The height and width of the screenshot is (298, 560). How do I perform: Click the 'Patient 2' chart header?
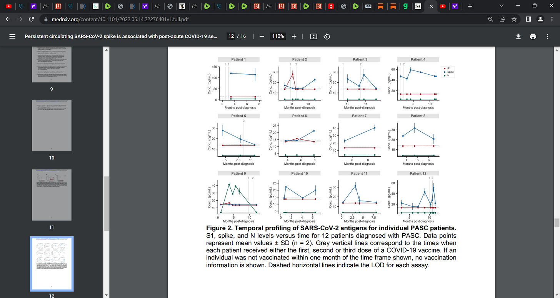[x=299, y=59]
